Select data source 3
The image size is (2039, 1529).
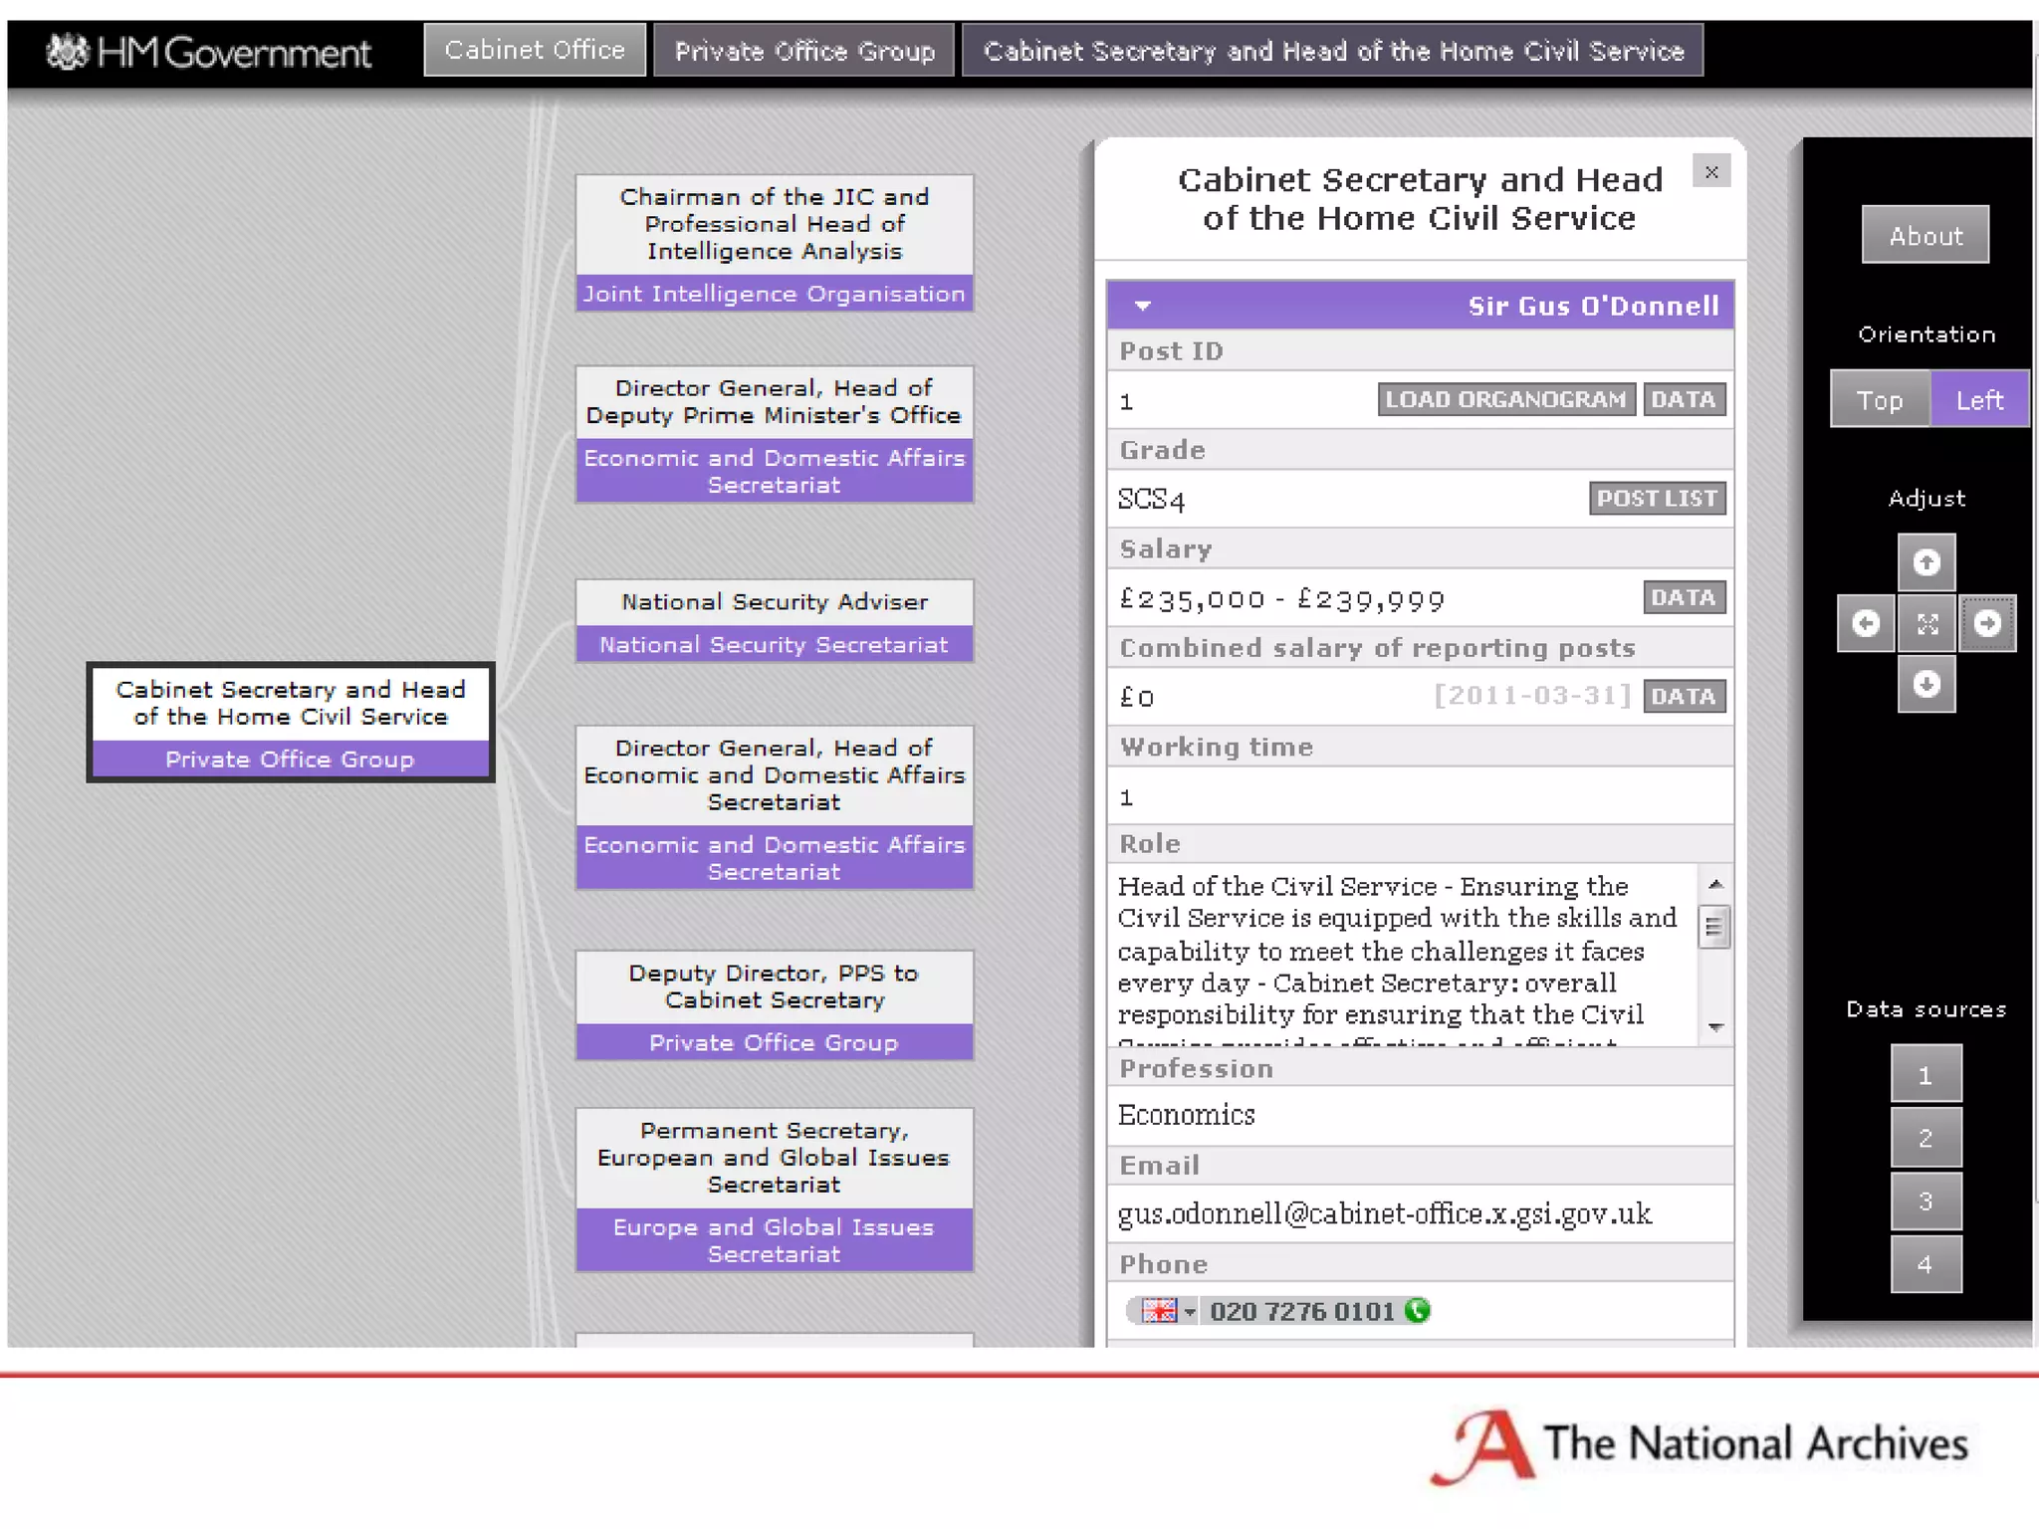1925,1201
